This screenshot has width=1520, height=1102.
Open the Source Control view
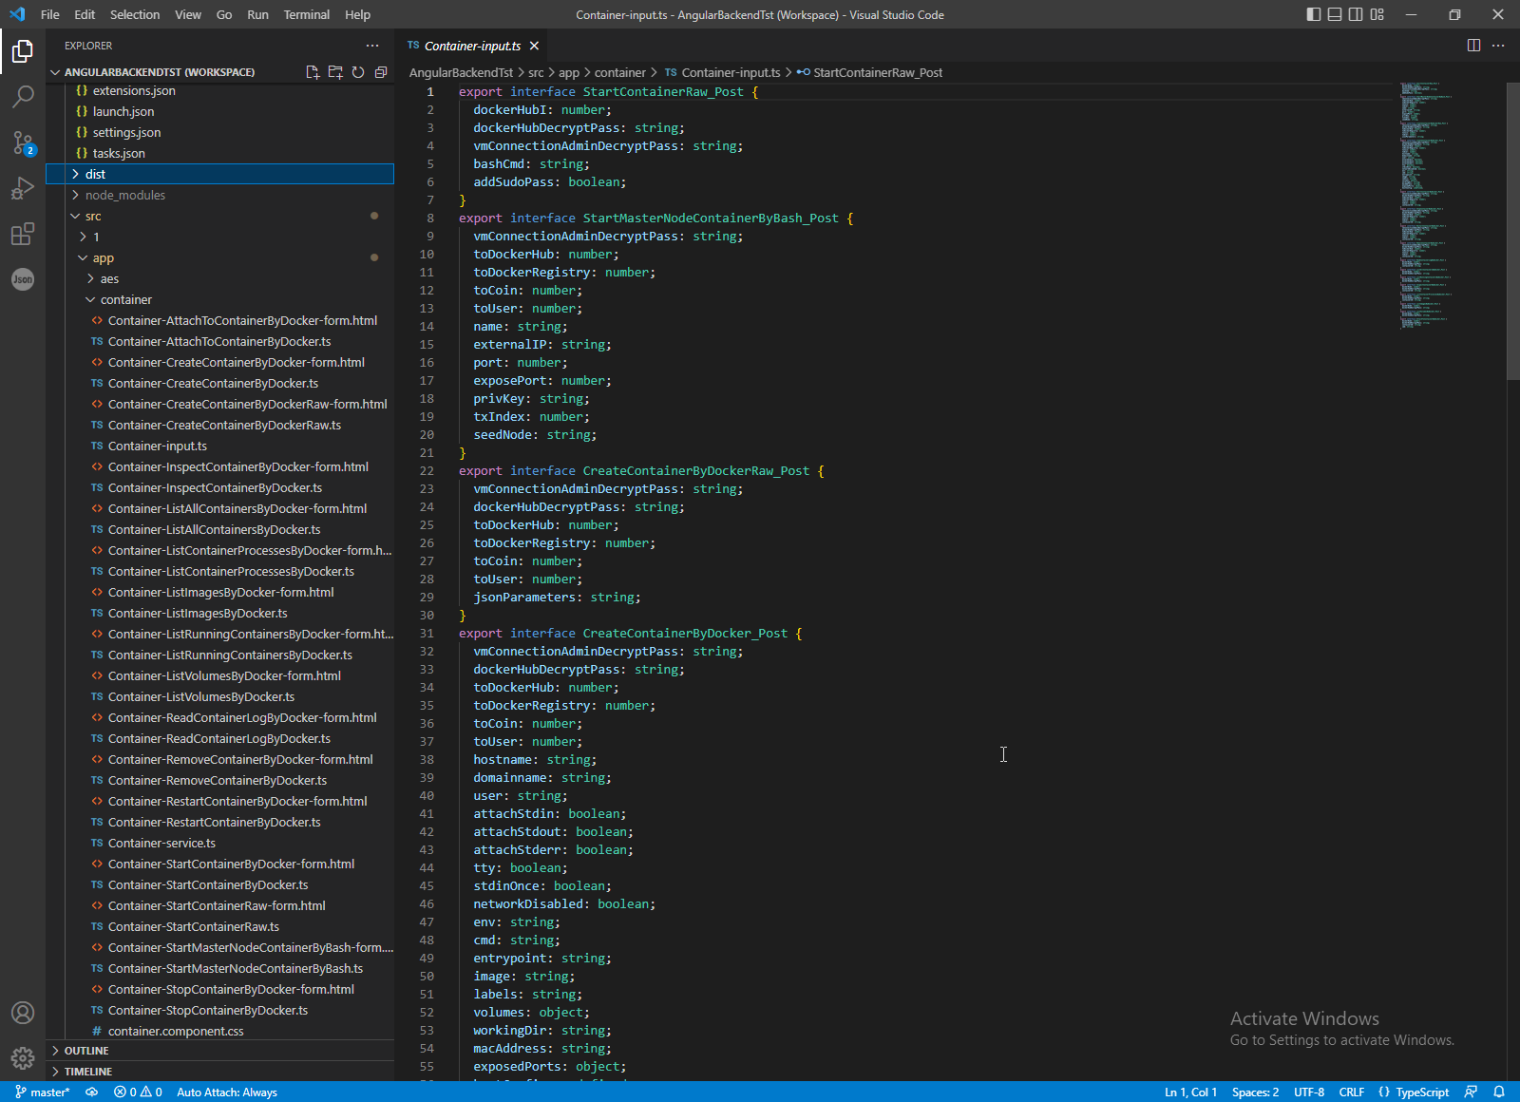click(x=23, y=142)
